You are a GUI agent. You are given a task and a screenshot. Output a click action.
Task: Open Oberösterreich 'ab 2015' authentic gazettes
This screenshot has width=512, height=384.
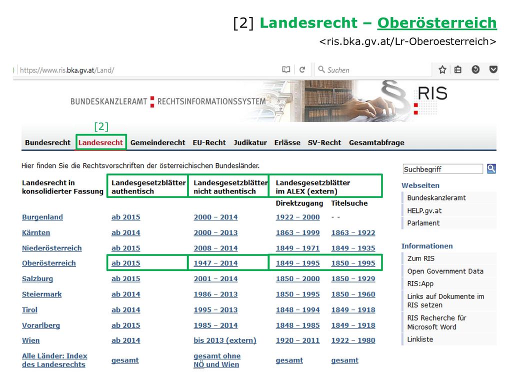(125, 263)
